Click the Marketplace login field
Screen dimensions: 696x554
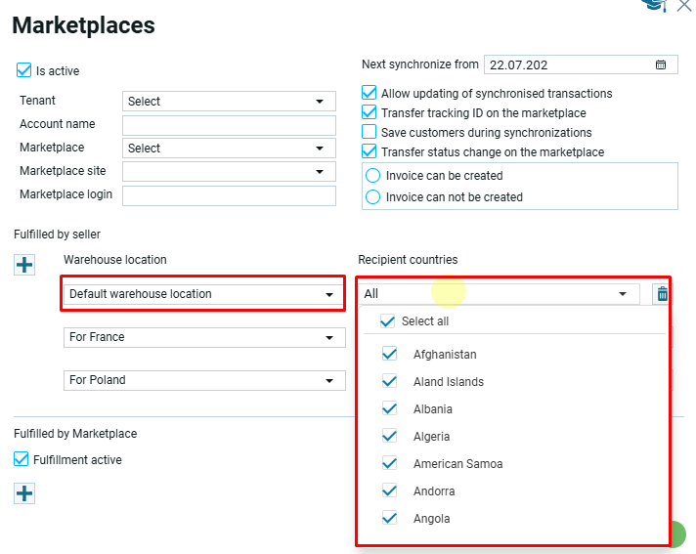229,194
